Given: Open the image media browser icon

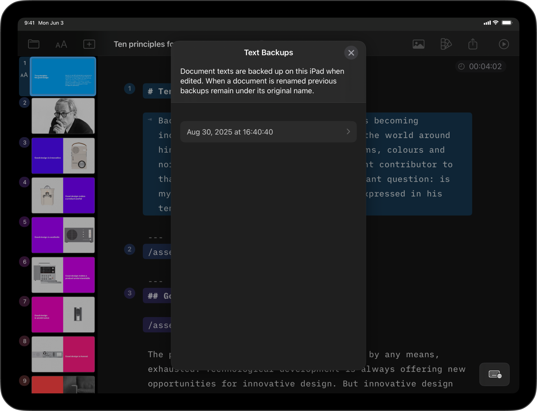Looking at the screenshot, I should click(418, 44).
